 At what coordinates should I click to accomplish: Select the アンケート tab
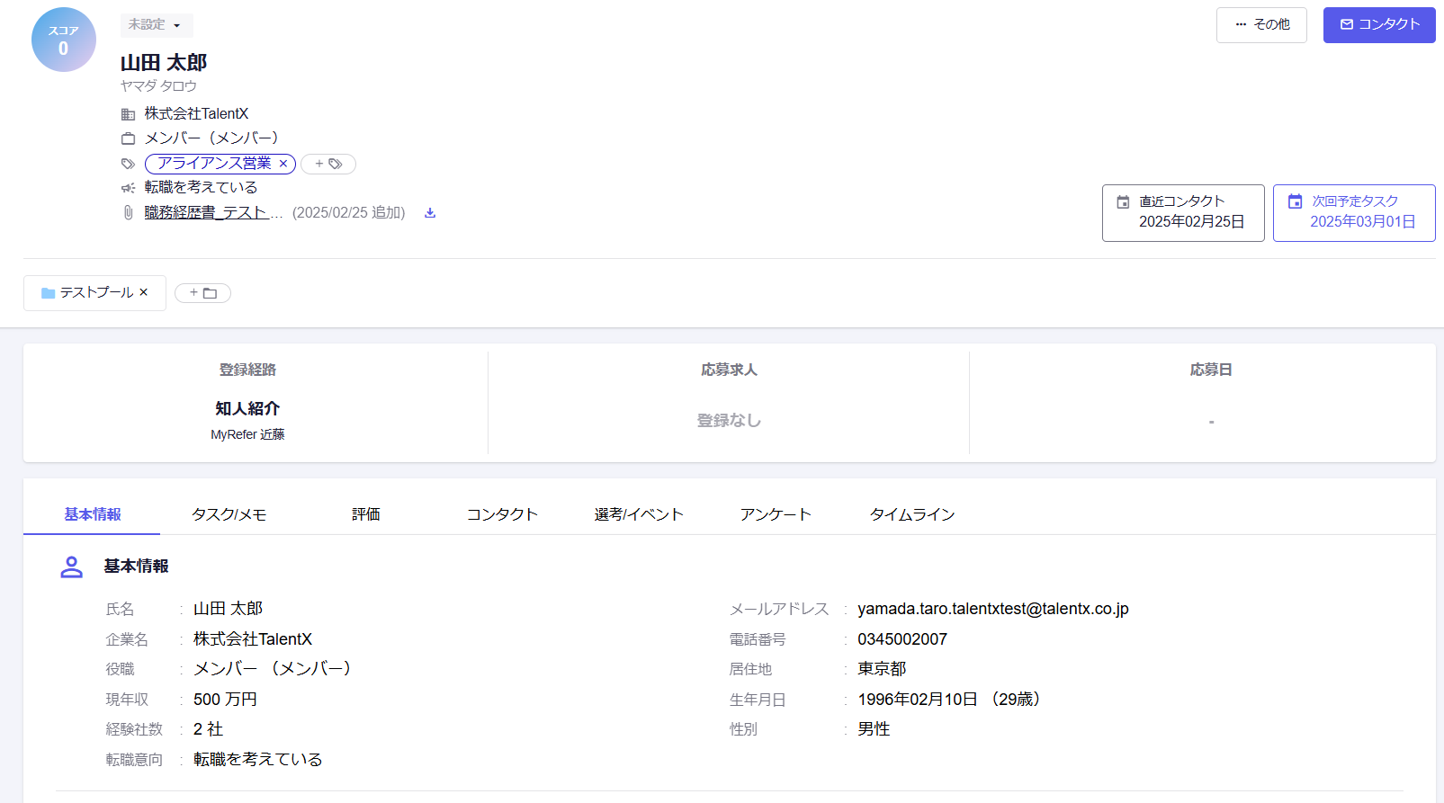pyautogui.click(x=776, y=514)
